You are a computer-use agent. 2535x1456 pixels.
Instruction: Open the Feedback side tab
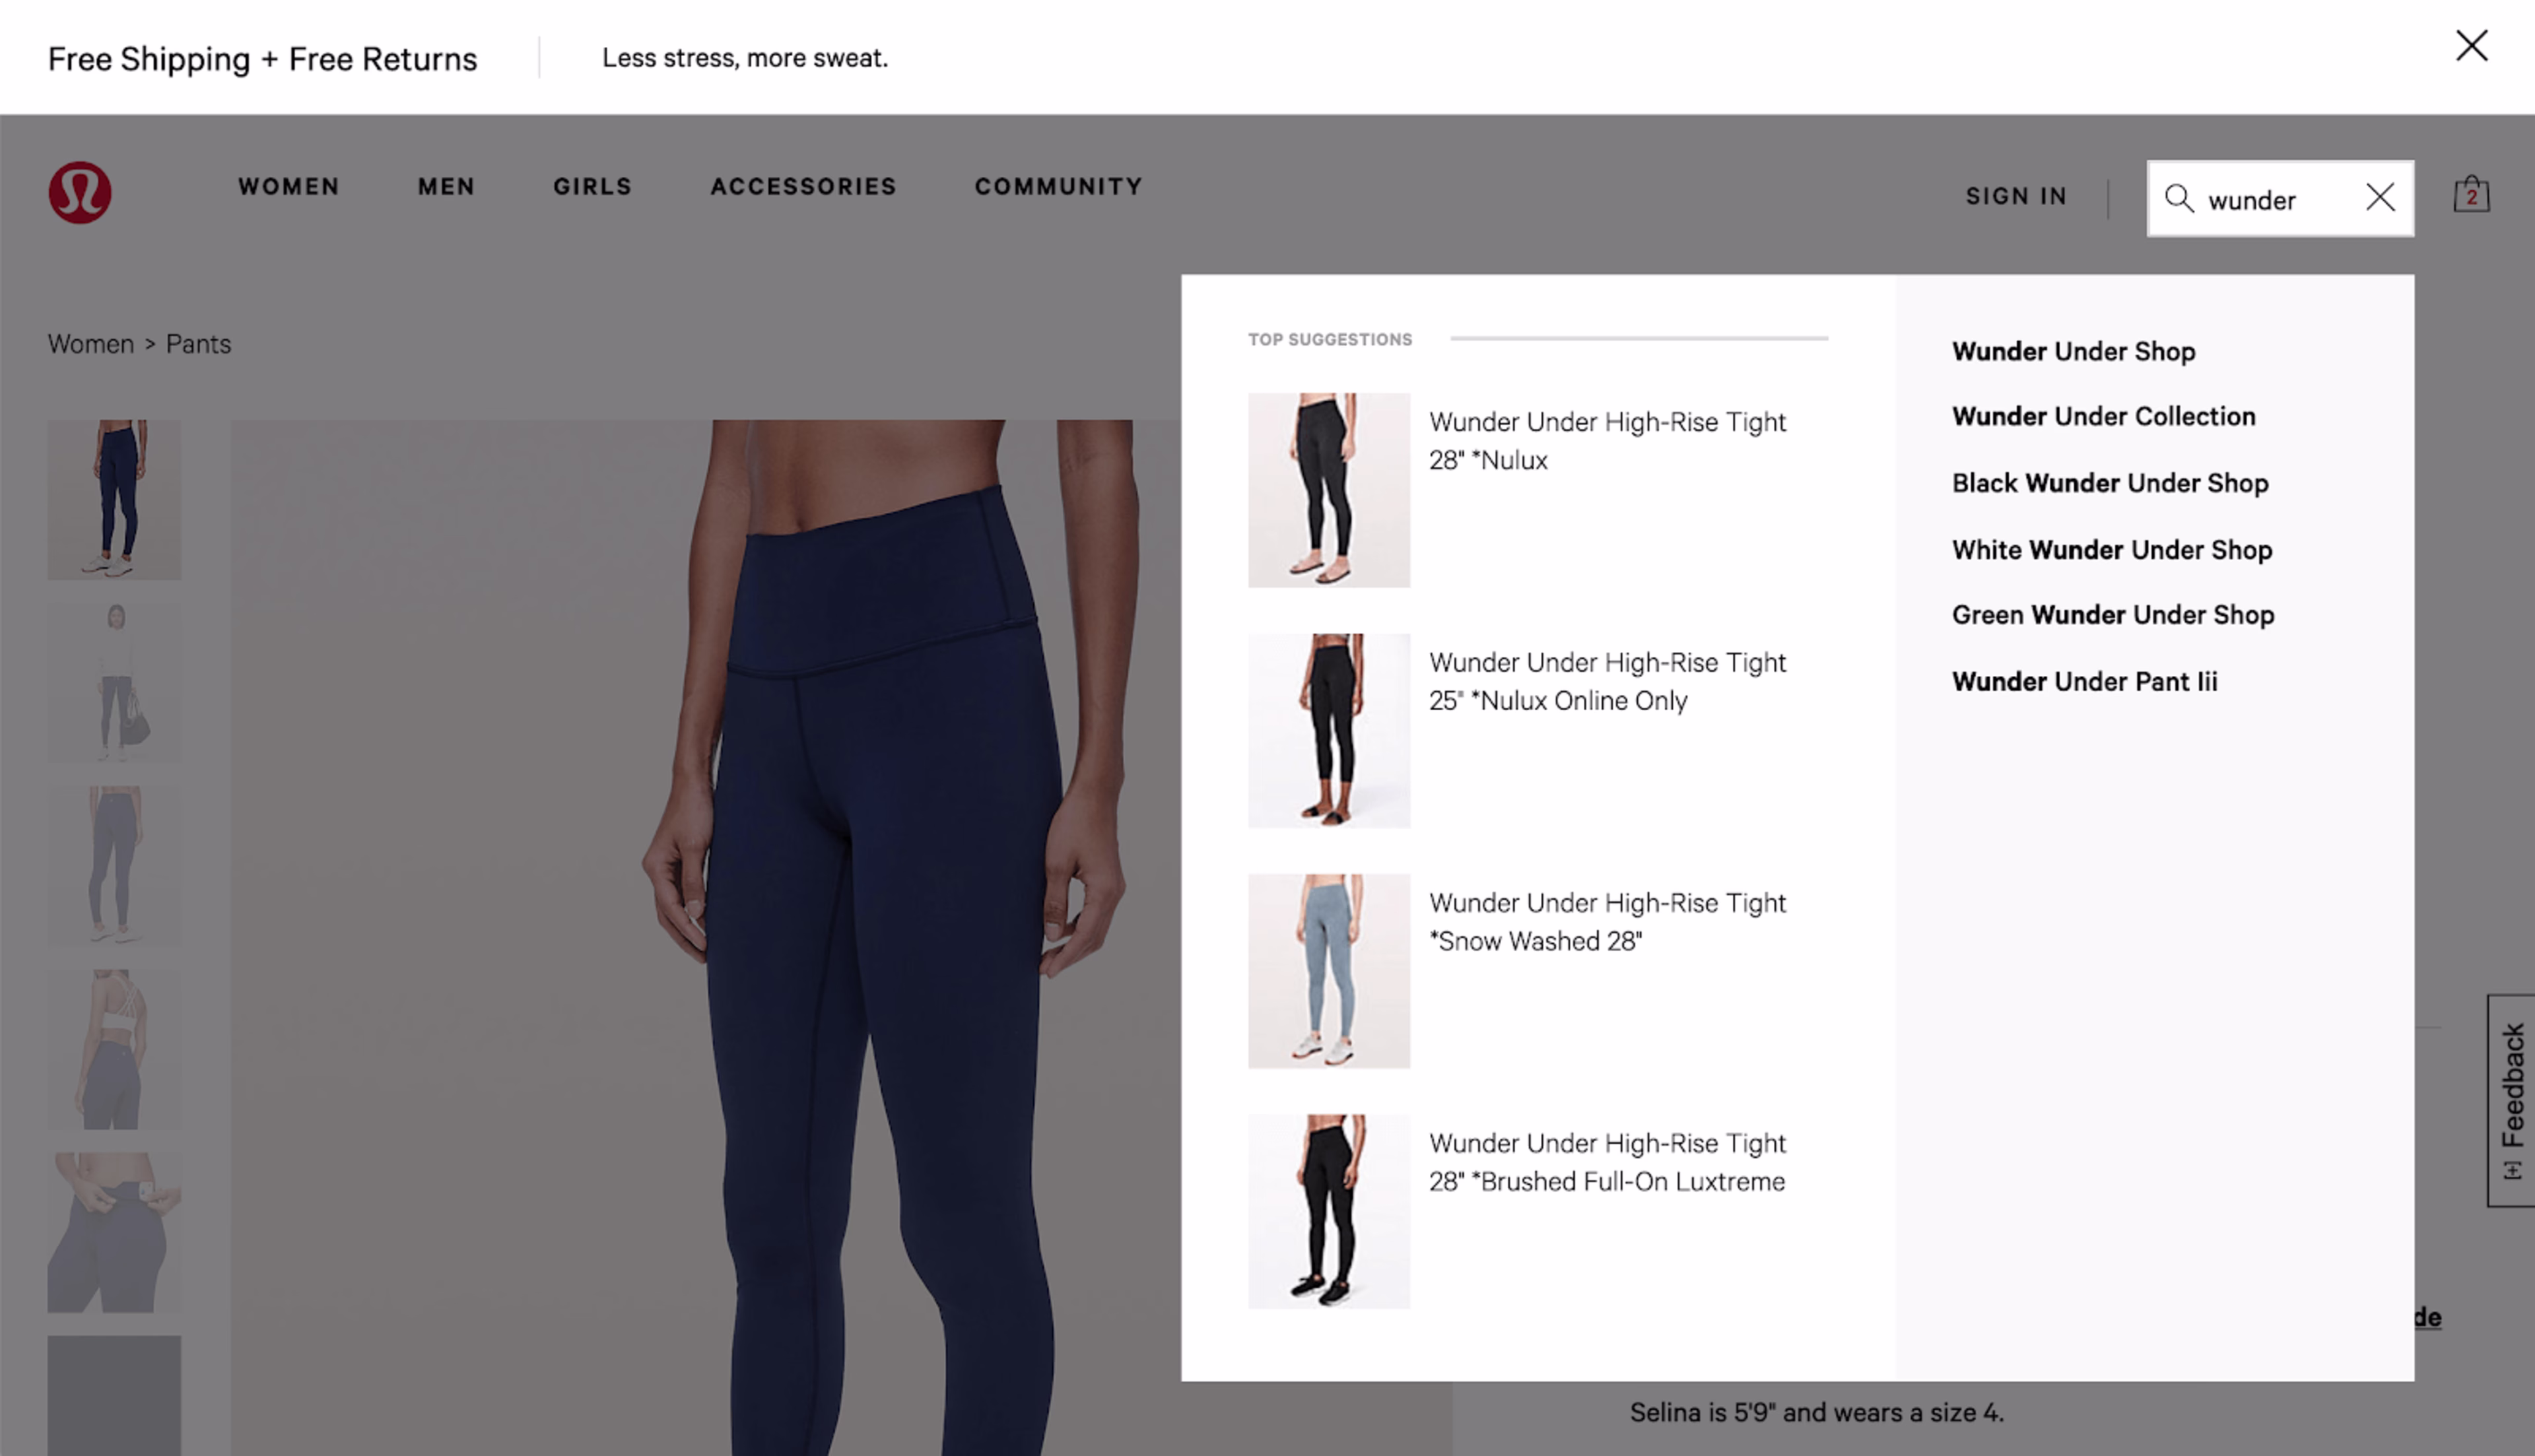pyautogui.click(x=2511, y=1100)
